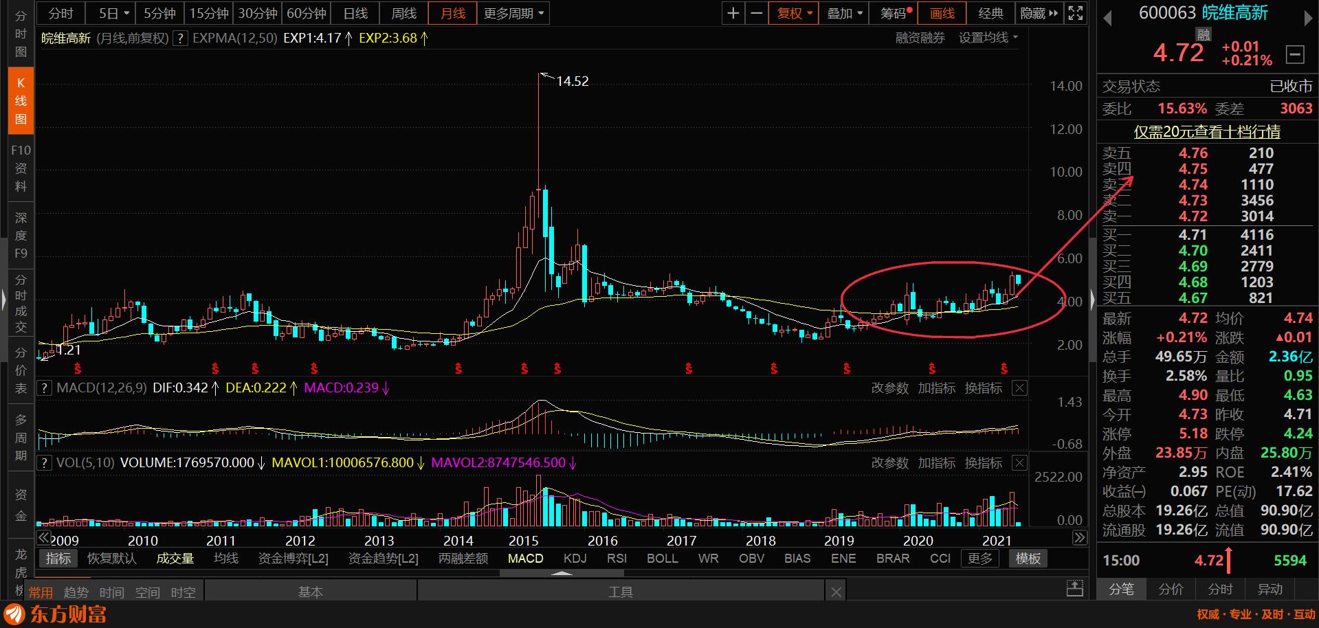The width and height of the screenshot is (1319, 628).
Task: Select the KDJ indicator
Action: click(575, 559)
